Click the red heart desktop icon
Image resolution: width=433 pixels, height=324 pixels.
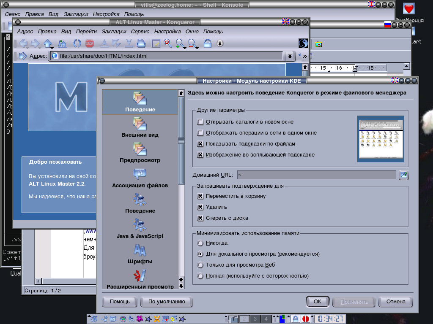(409, 9)
